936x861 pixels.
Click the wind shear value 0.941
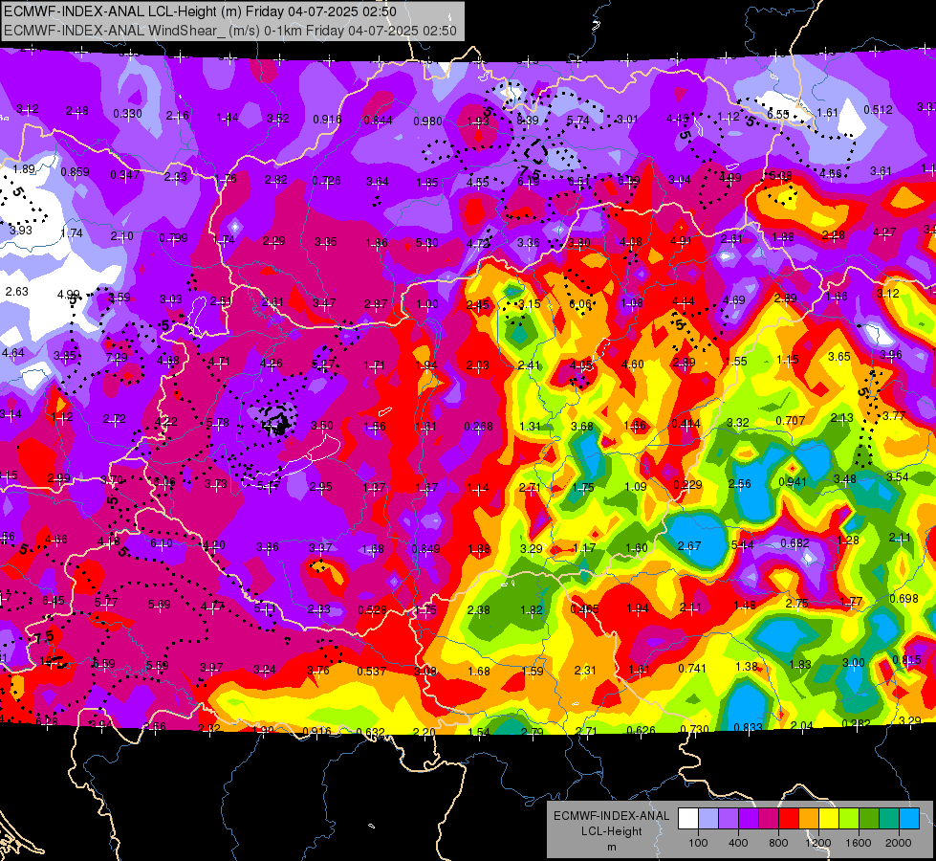point(793,481)
